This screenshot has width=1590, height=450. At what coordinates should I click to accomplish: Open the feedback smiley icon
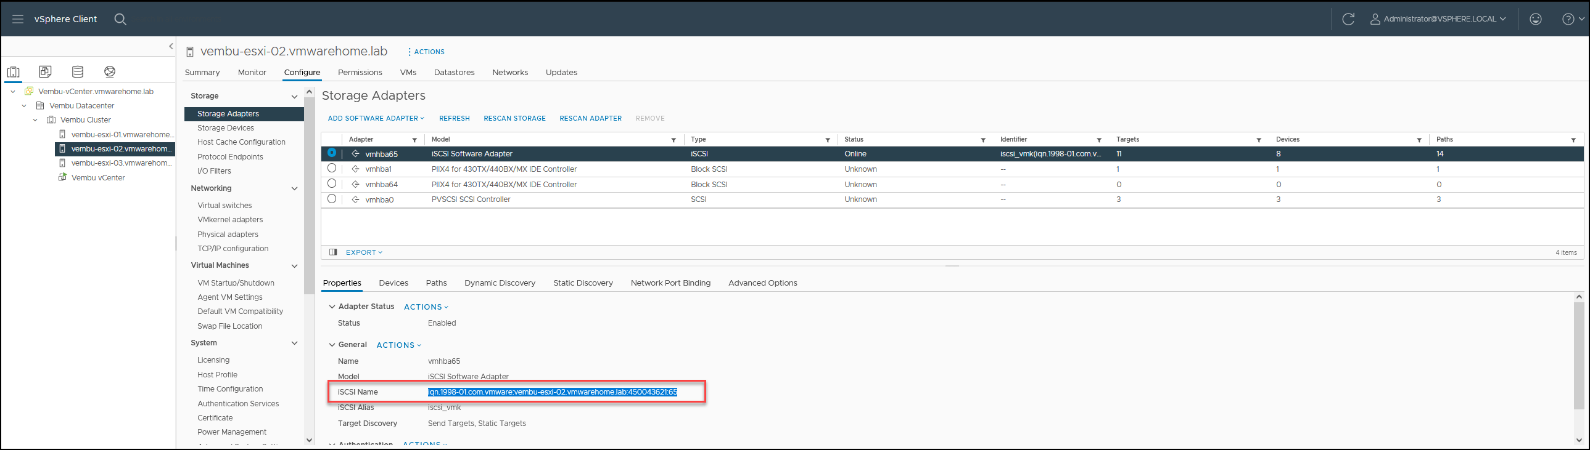tap(1536, 19)
